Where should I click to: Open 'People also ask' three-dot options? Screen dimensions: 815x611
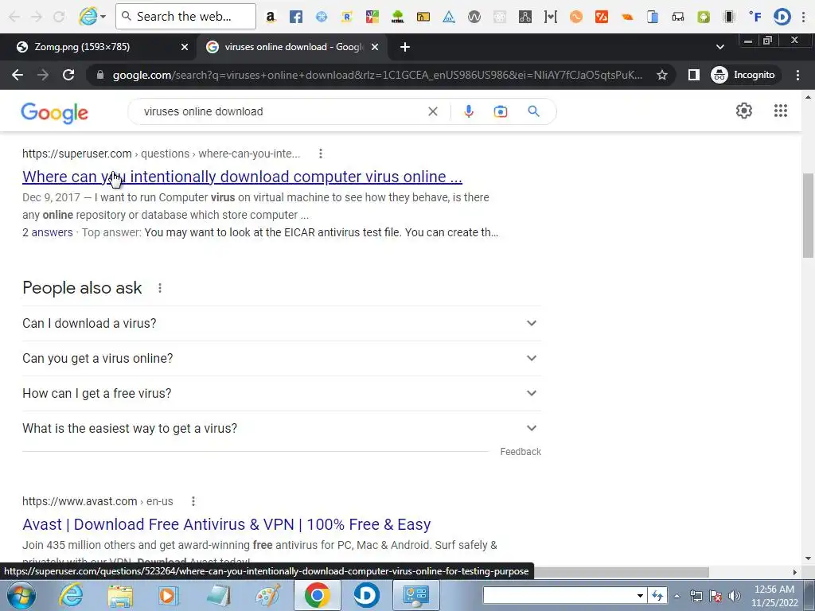160,288
